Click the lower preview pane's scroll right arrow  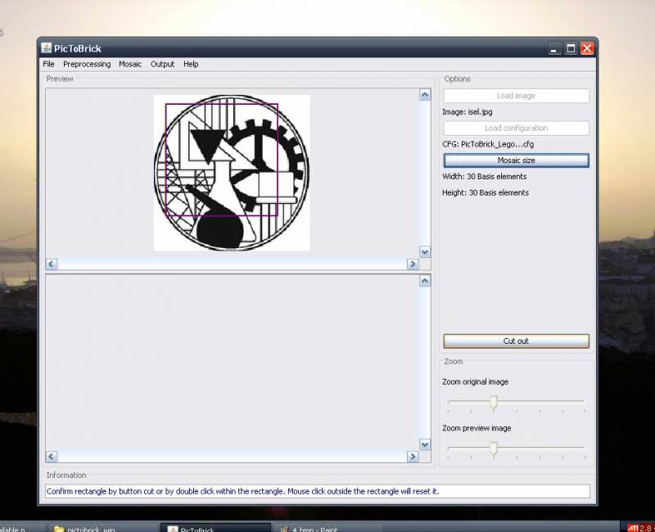413,457
